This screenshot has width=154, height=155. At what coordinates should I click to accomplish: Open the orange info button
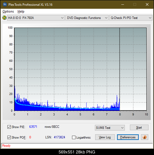[144, 137]
